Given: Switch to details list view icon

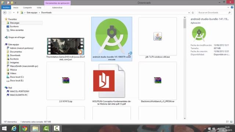Looking at the screenshot, I should [228, 122].
